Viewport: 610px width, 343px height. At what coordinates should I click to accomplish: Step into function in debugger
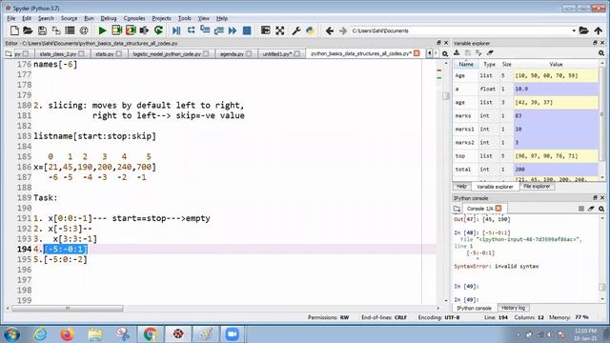(205, 30)
